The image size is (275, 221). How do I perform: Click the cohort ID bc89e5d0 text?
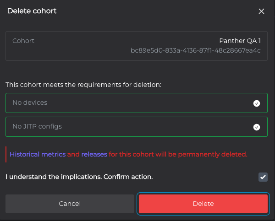196,50
